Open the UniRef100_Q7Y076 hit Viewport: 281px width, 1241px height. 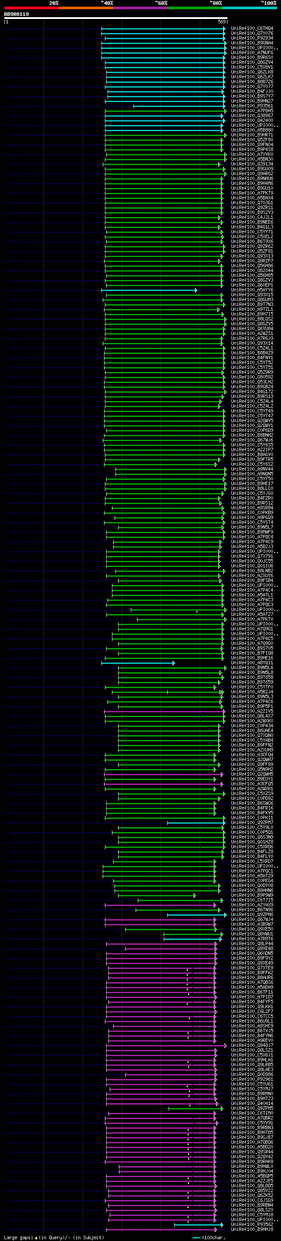[x=252, y=33]
